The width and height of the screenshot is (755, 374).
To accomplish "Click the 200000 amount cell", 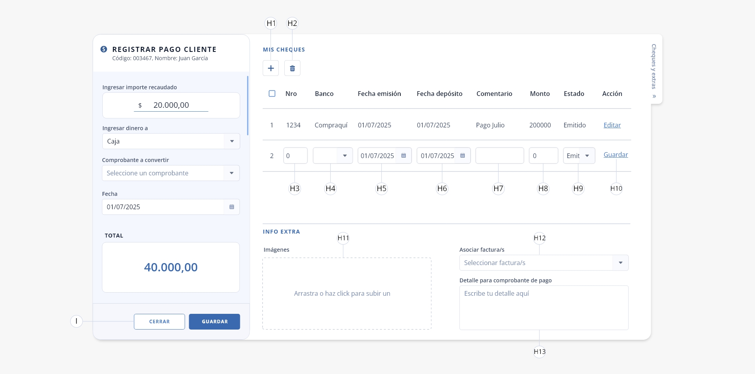I will pyautogui.click(x=540, y=125).
